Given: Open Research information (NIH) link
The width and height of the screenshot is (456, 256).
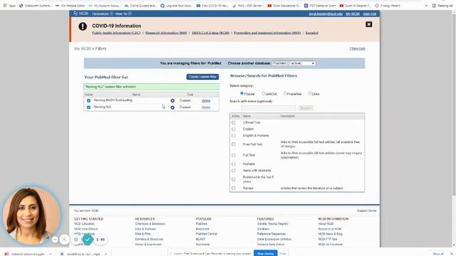Looking at the screenshot, I should (x=166, y=33).
